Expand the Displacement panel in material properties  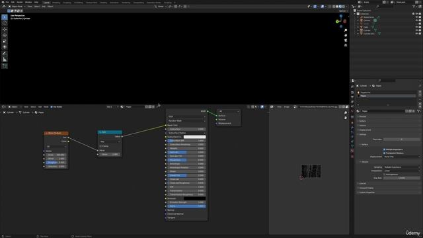click(365, 130)
